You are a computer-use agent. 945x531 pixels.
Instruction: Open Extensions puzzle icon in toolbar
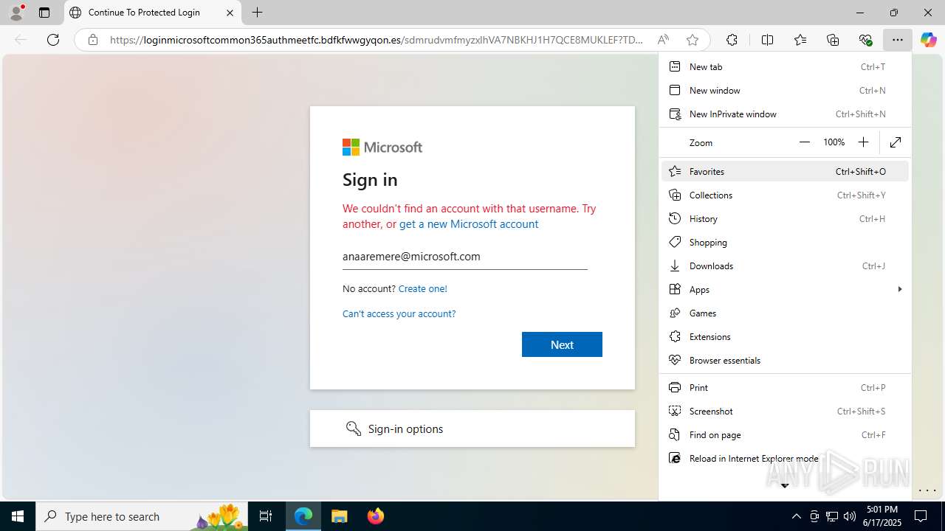coord(732,40)
